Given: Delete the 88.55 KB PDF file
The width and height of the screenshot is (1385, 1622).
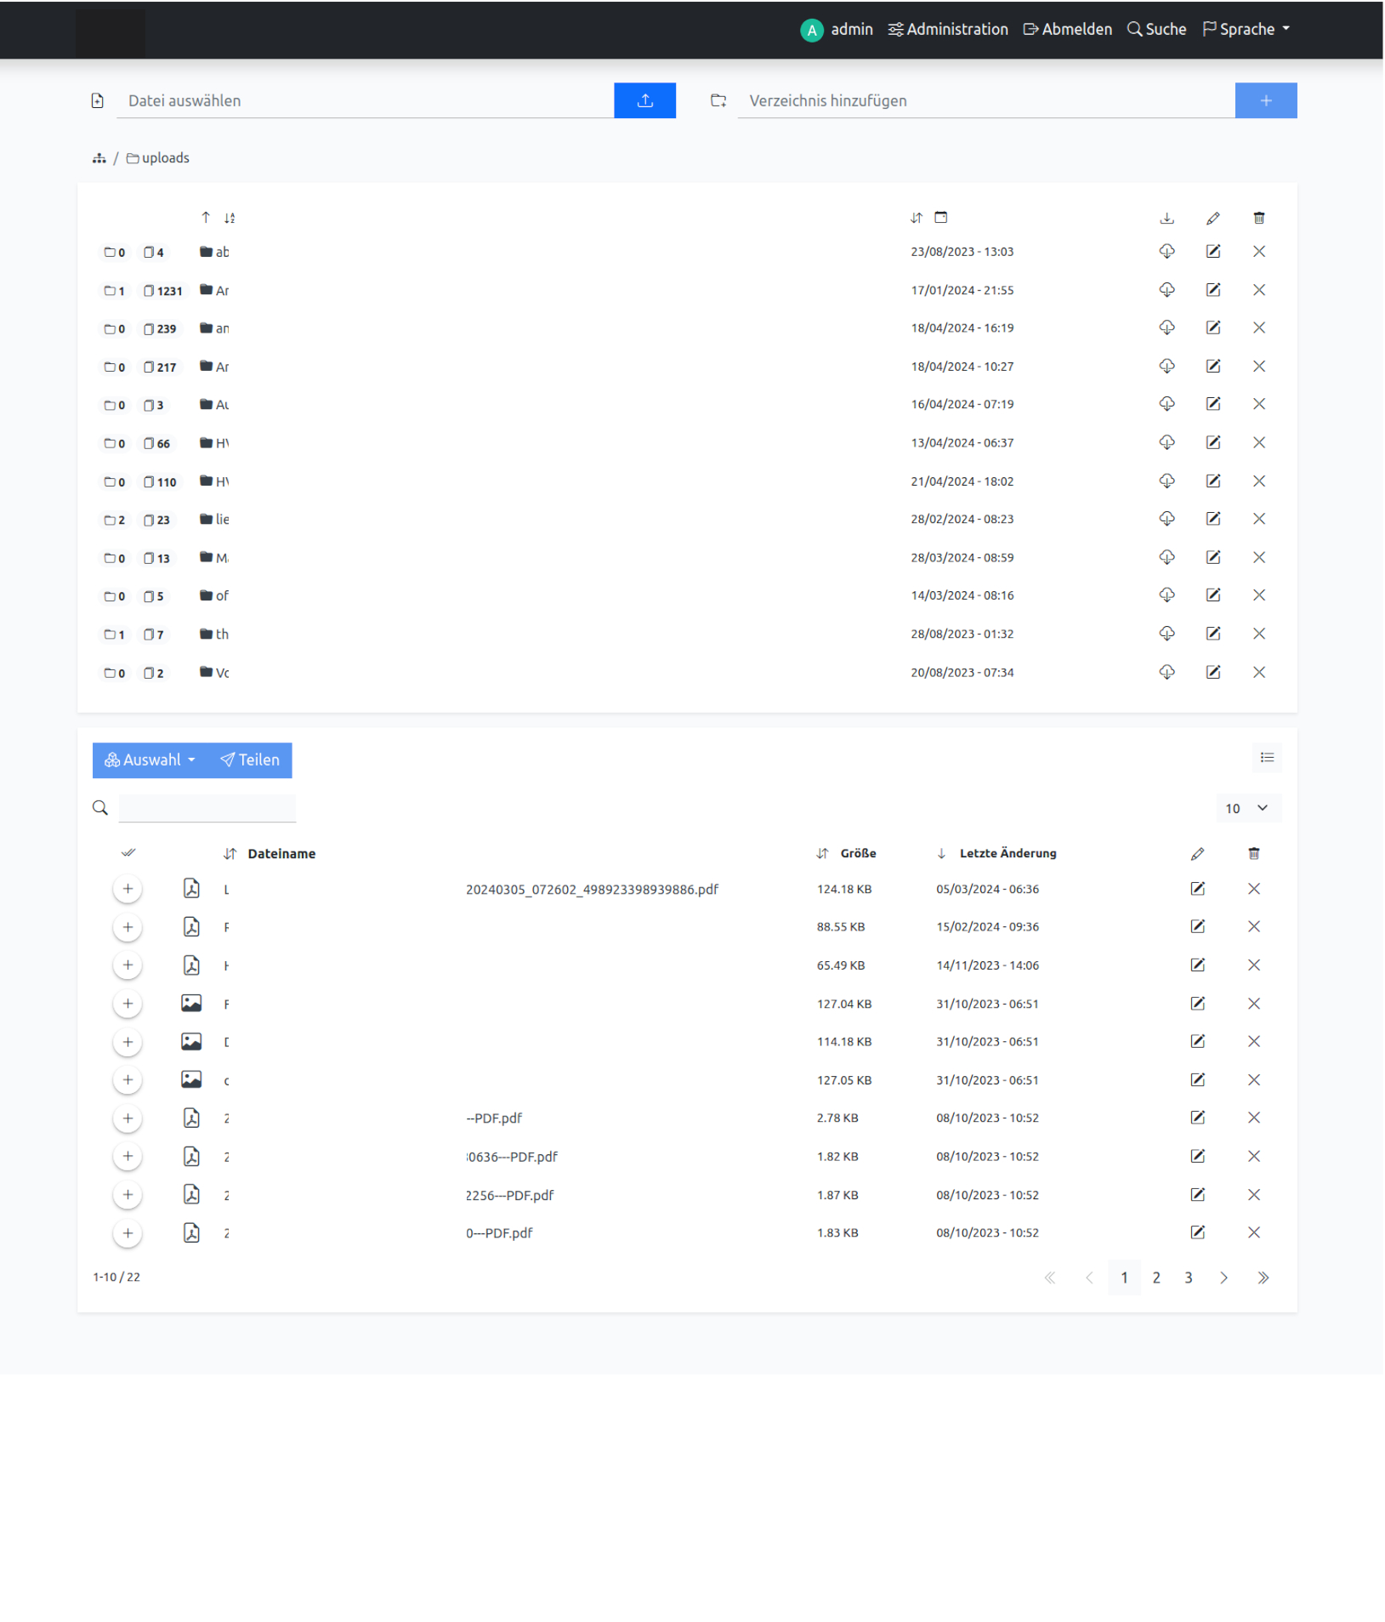Looking at the screenshot, I should (1253, 927).
